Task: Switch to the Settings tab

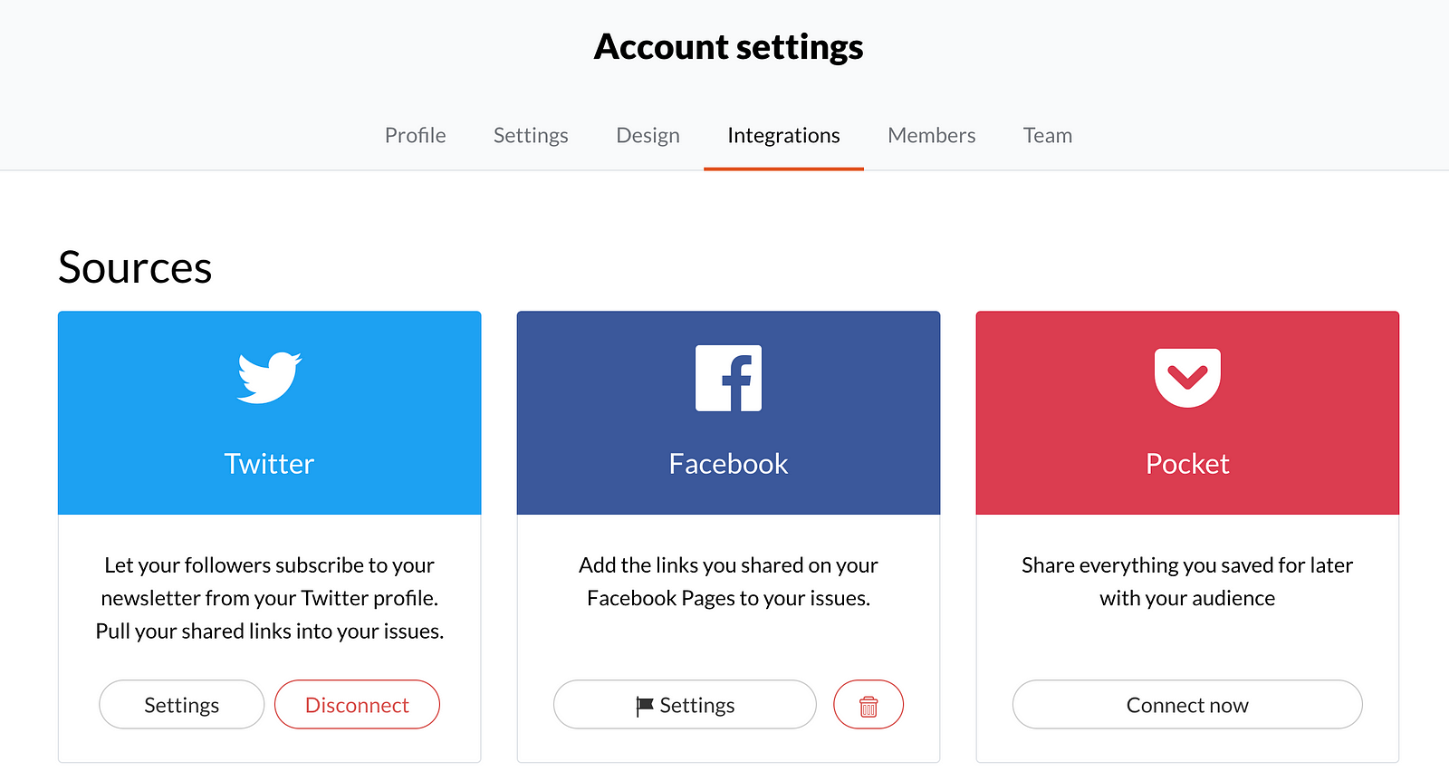Action: click(x=531, y=136)
